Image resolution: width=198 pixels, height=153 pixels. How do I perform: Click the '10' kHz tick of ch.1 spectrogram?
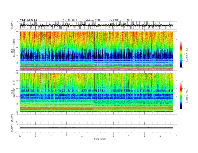(x=17, y=31)
